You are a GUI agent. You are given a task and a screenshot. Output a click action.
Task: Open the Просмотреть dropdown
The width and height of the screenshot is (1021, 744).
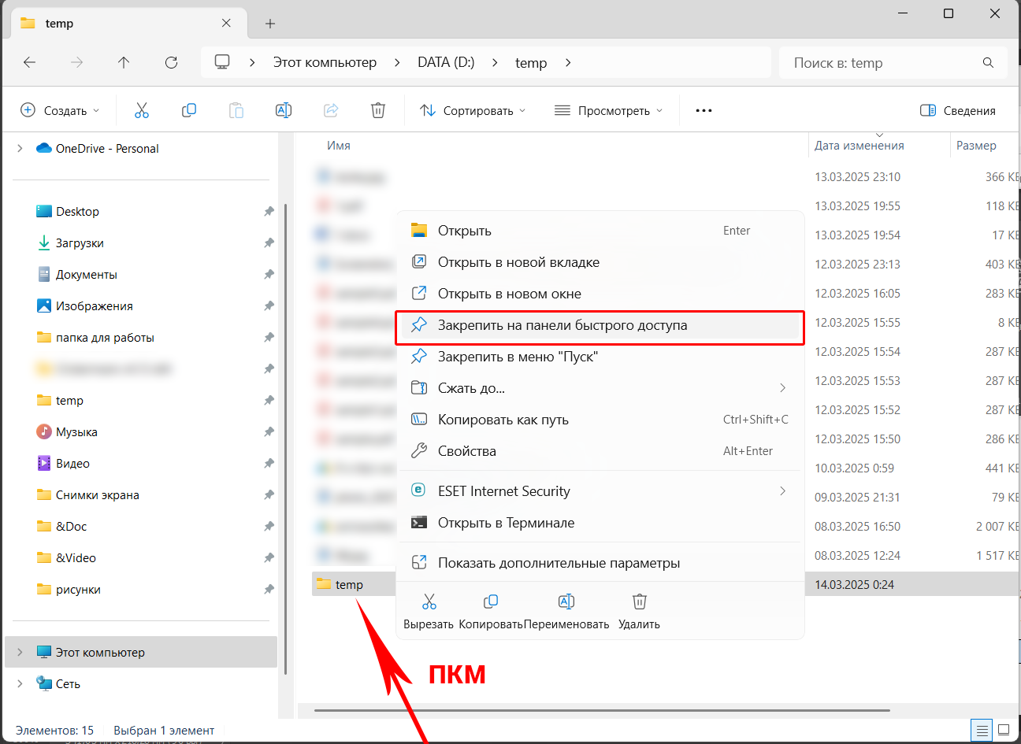(x=609, y=111)
